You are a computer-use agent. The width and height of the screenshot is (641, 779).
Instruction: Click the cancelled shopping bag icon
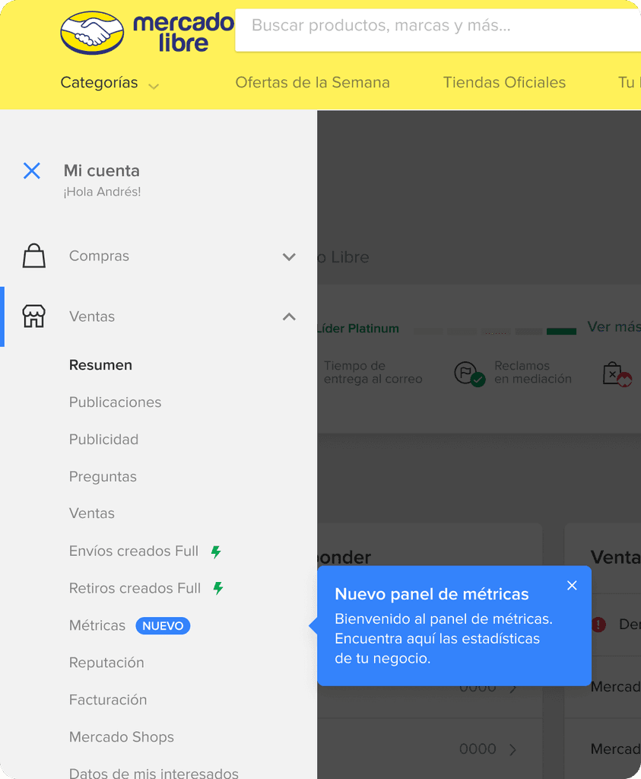coord(616,374)
